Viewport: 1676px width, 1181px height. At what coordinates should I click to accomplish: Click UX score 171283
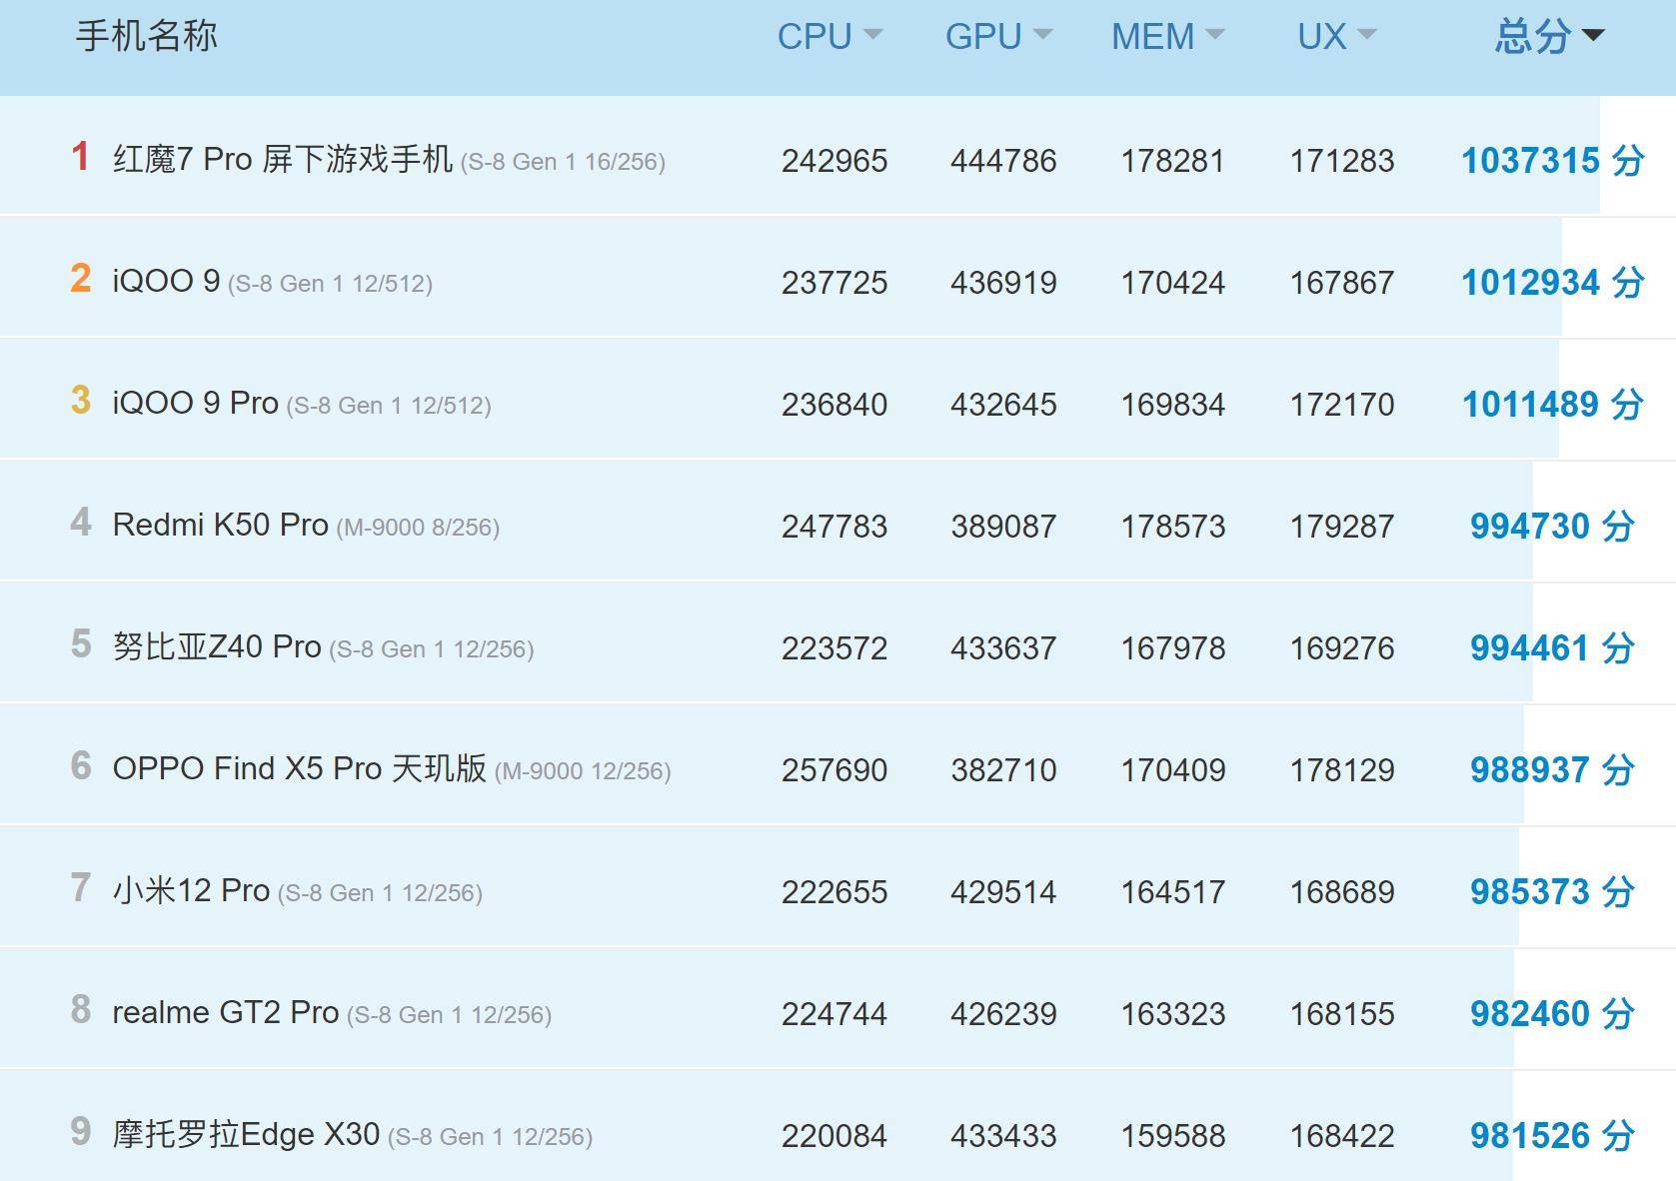point(1342,161)
